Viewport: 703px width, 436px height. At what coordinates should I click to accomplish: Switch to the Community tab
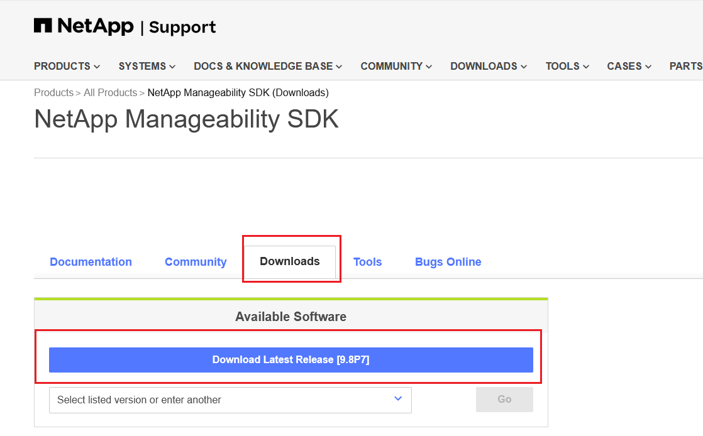point(196,261)
